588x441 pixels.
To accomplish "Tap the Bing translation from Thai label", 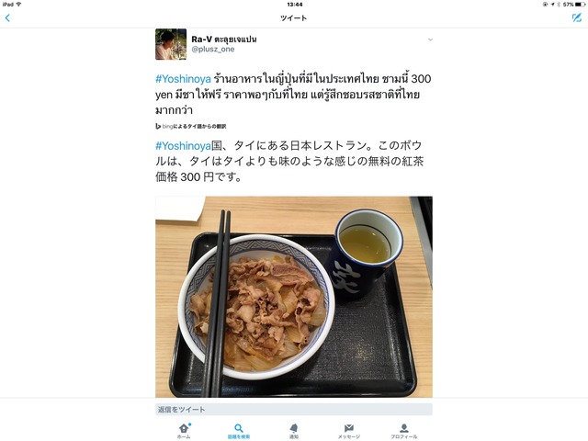I will click(x=191, y=127).
